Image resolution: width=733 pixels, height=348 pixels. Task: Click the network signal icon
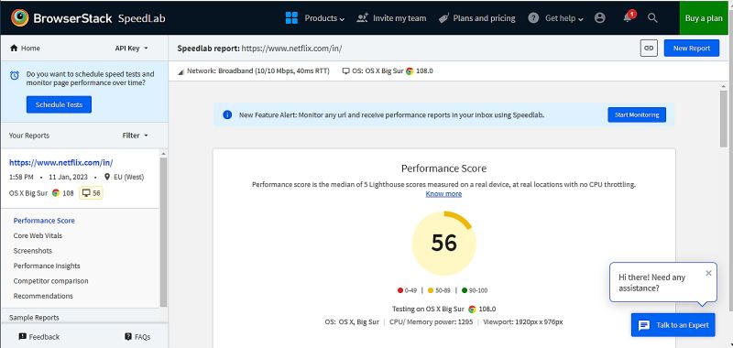(181, 72)
